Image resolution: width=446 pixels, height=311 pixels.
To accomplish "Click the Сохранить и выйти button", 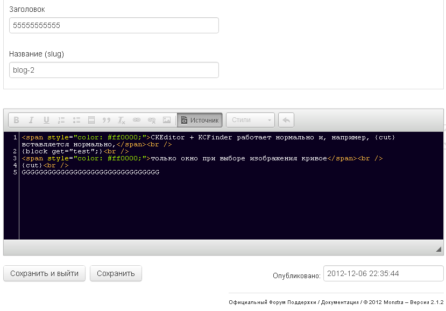I will click(44, 273).
